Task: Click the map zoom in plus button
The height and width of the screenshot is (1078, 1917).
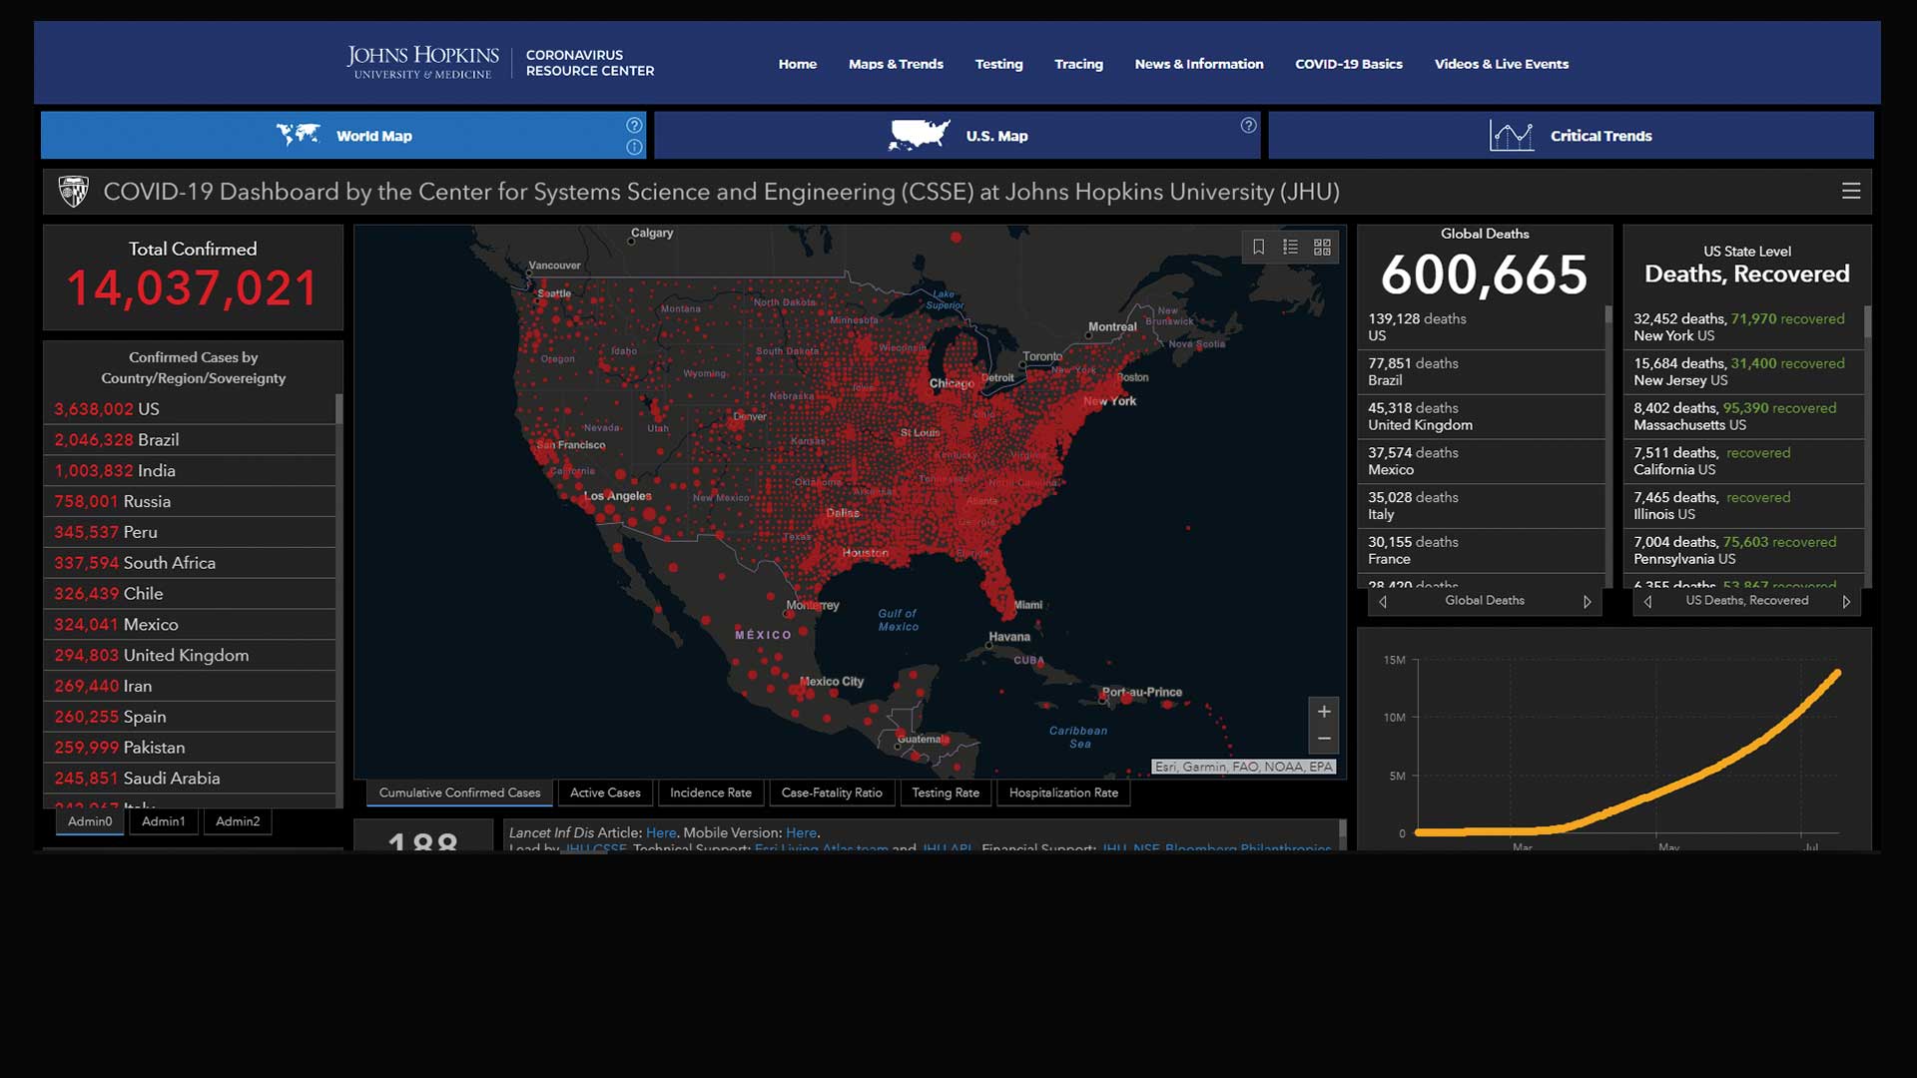Action: (1323, 712)
